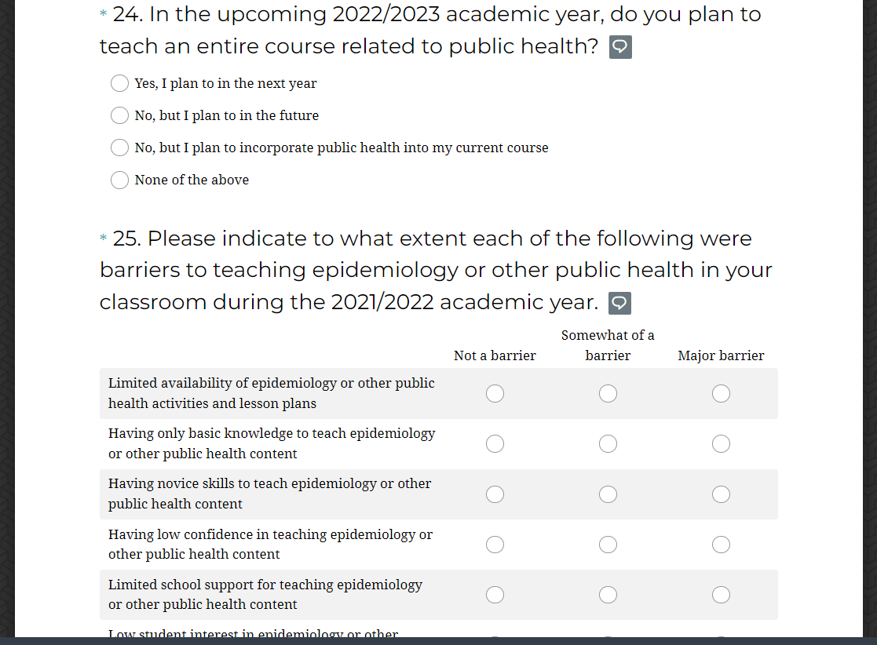Pick 'No, but I plan to incorporate public health' option
The image size is (877, 645).
click(119, 148)
